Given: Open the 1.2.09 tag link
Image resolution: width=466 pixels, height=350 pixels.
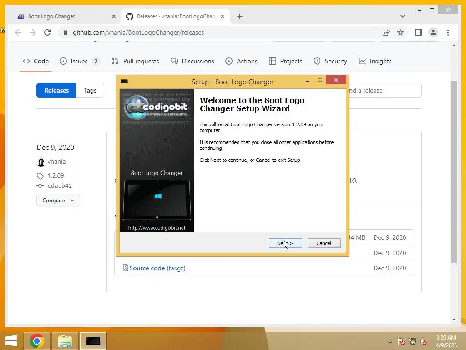Looking at the screenshot, I should pos(56,175).
